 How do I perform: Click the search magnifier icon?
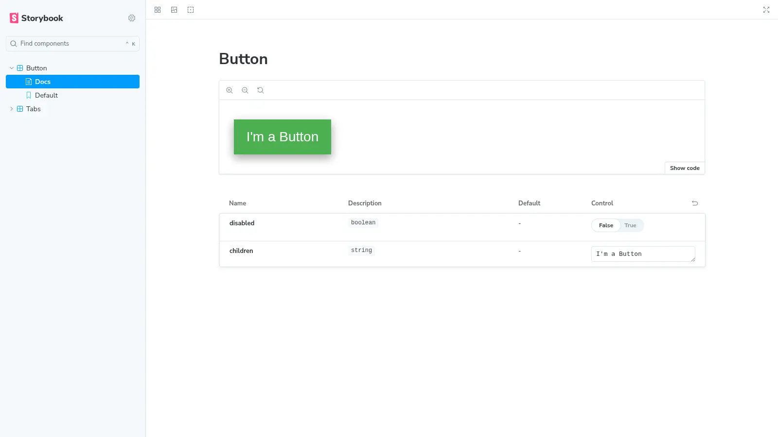(14, 44)
